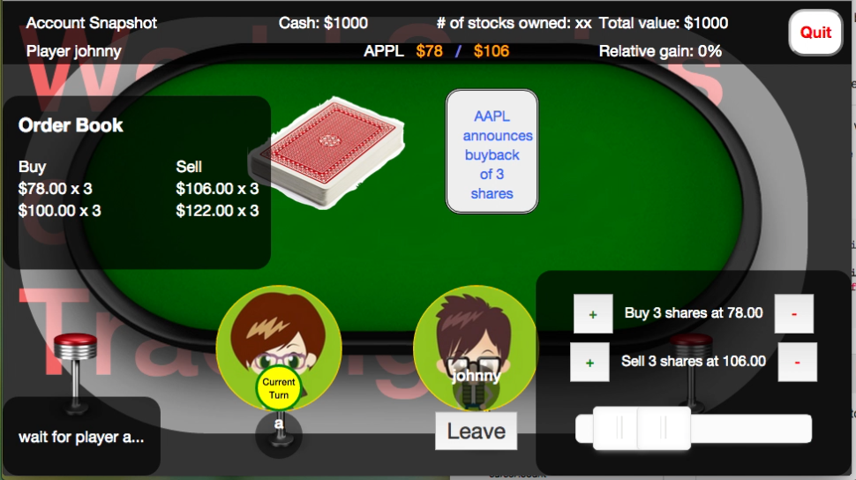The image size is (856, 480).
Task: Open the AAPL buyback news card
Action: pos(492,151)
